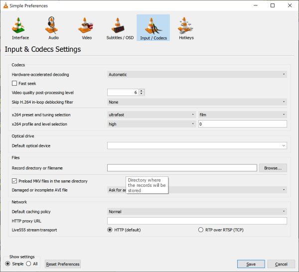This screenshot has width=299, height=272.
Task: Choose All show settings radio
Action: pos(28,264)
